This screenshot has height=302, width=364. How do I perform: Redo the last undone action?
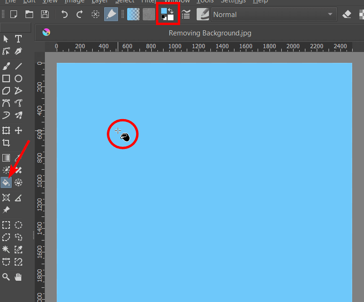point(79,14)
